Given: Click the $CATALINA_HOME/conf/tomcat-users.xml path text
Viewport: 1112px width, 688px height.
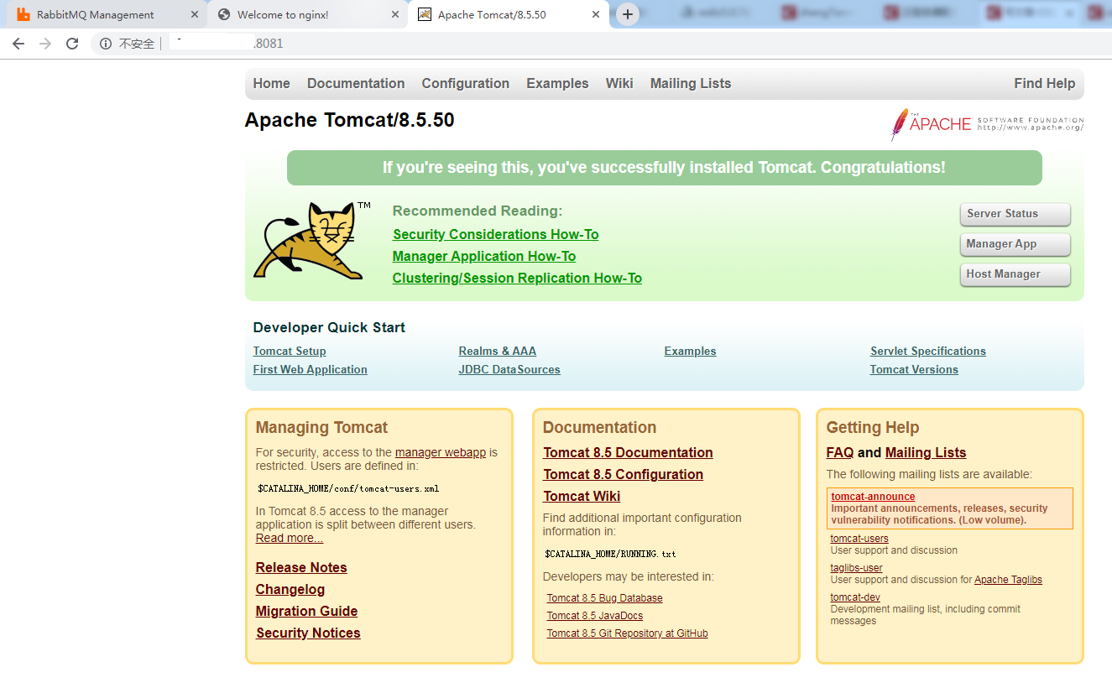Looking at the screenshot, I should [x=348, y=488].
